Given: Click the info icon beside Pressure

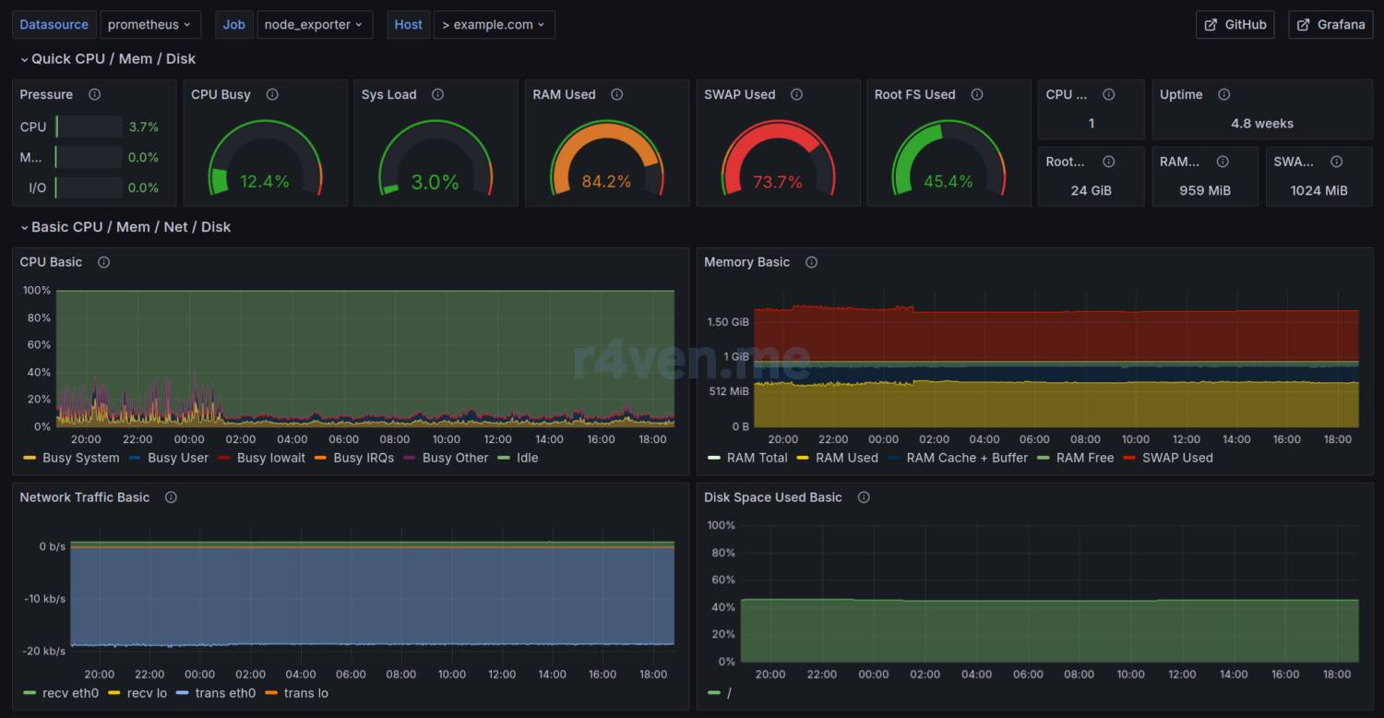Looking at the screenshot, I should coord(94,94).
